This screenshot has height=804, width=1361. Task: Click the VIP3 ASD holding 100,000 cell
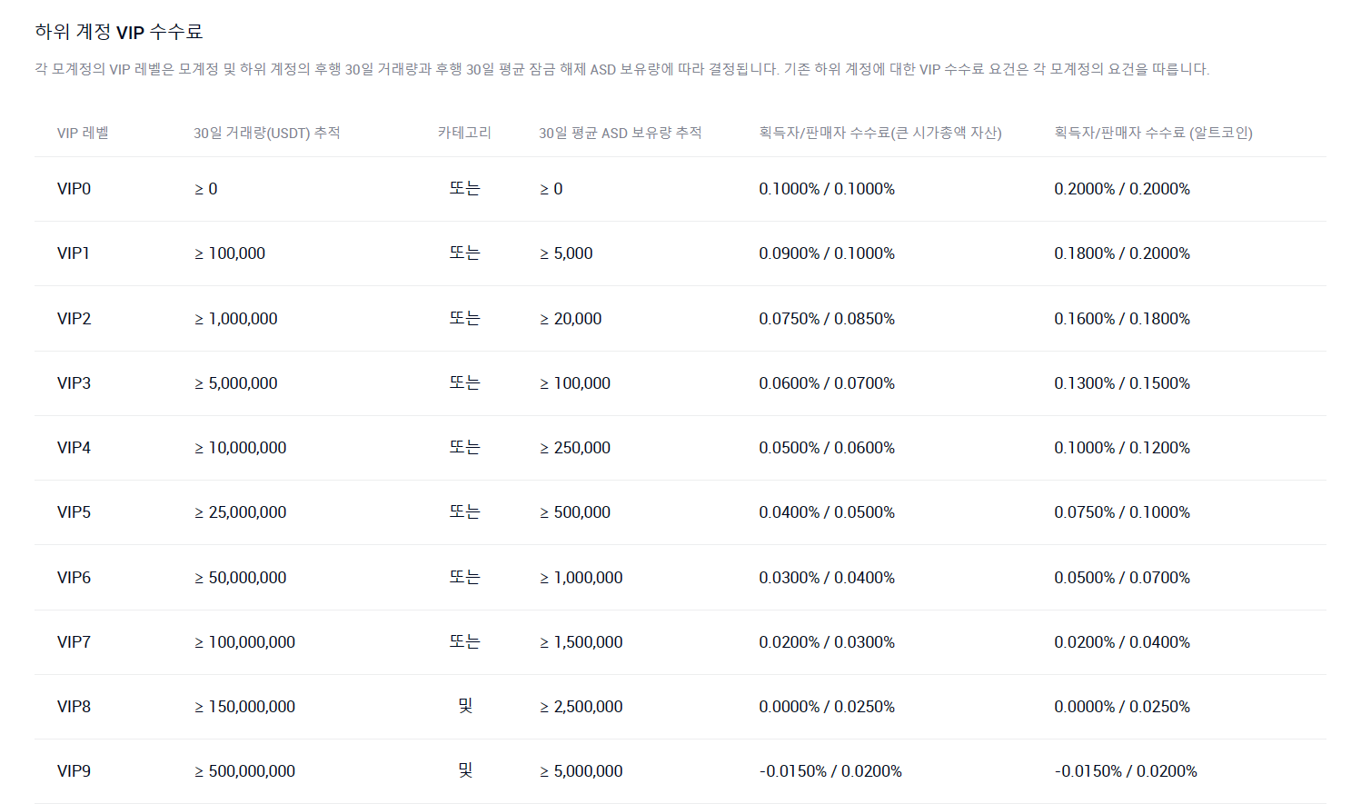coord(575,383)
